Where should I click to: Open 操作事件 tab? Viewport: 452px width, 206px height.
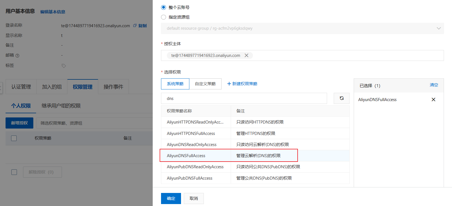pyautogui.click(x=113, y=87)
